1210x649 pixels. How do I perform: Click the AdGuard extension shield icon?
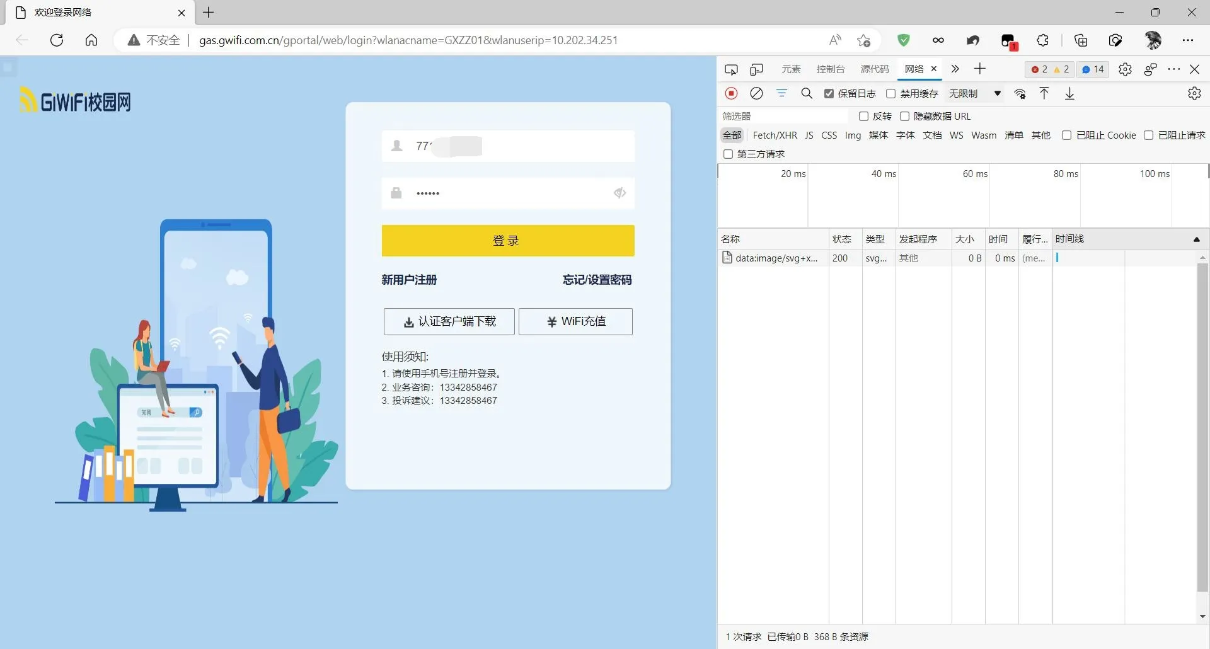pyautogui.click(x=904, y=40)
